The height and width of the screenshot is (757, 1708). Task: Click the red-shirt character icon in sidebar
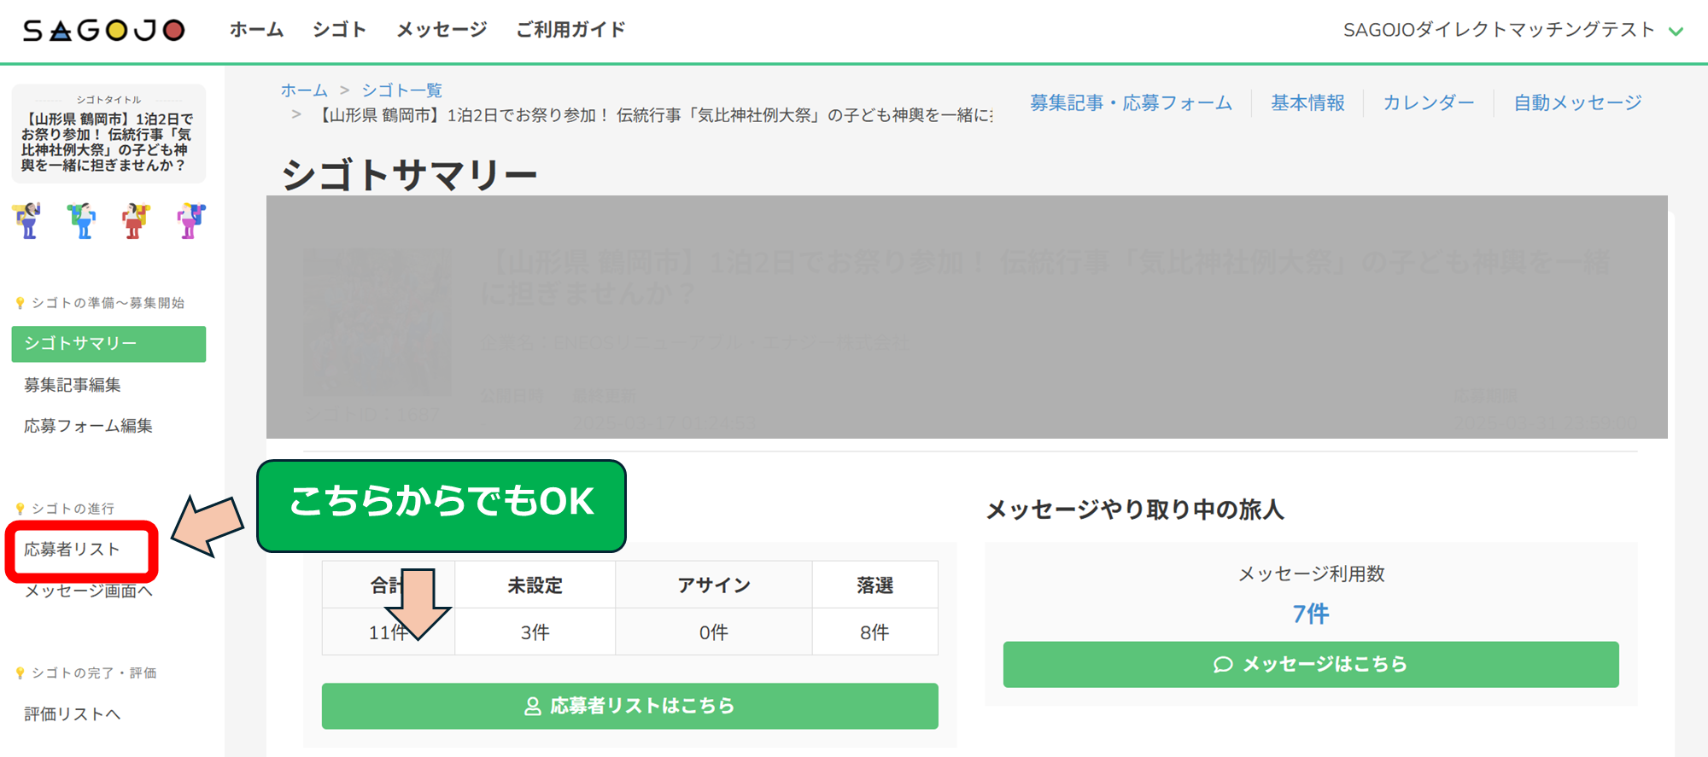(x=135, y=220)
